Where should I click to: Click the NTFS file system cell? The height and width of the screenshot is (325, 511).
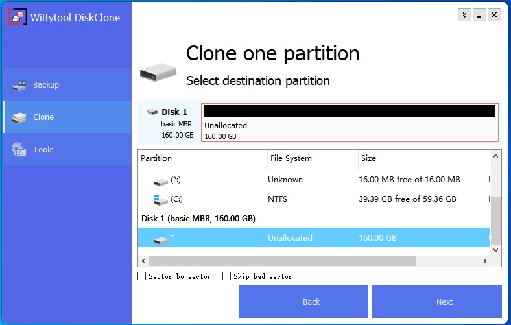[x=278, y=199]
